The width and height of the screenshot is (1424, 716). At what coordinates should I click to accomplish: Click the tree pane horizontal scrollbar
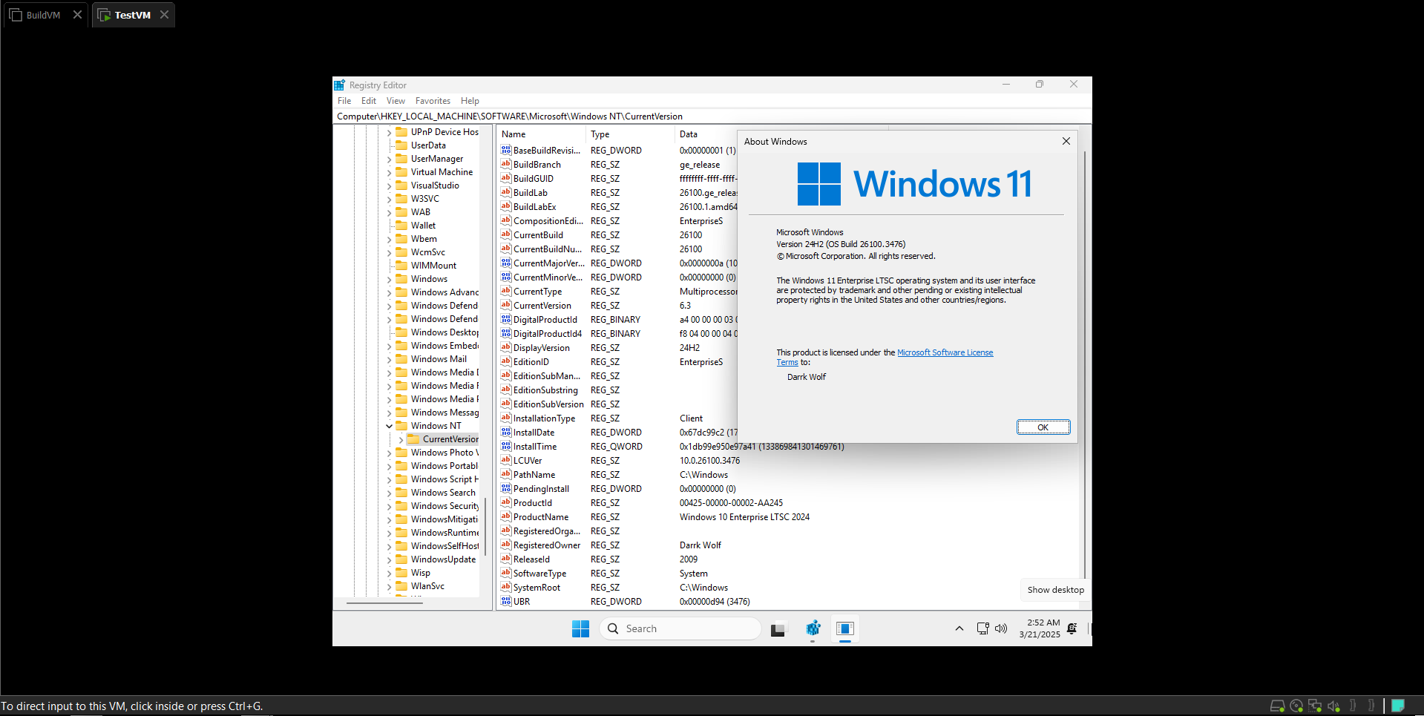tap(384, 603)
